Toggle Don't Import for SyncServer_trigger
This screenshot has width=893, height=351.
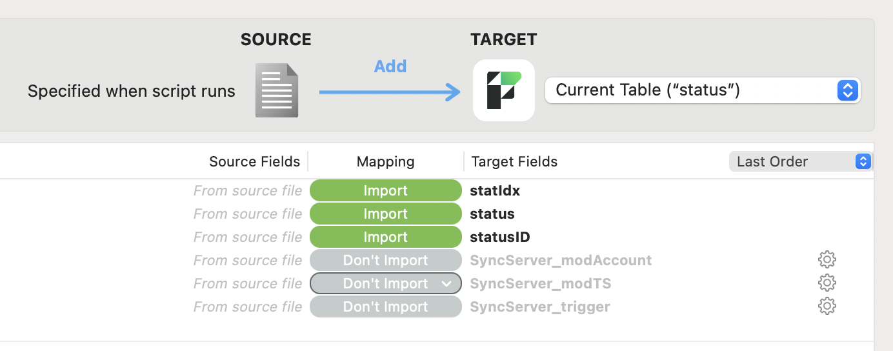[385, 307]
